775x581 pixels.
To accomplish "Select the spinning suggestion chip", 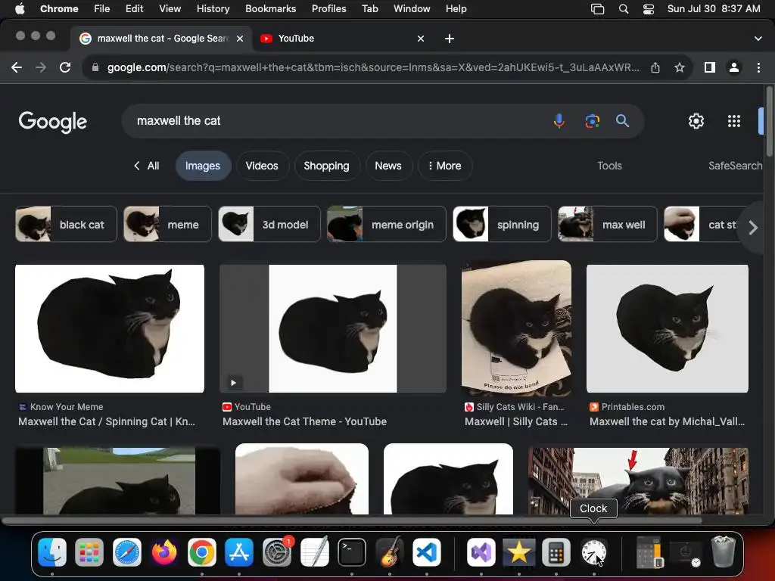I will pyautogui.click(x=502, y=224).
